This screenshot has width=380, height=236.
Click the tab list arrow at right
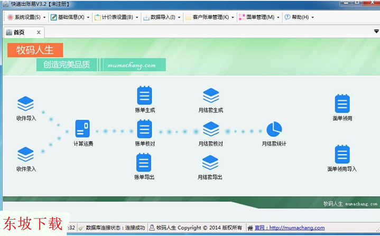click(376, 32)
